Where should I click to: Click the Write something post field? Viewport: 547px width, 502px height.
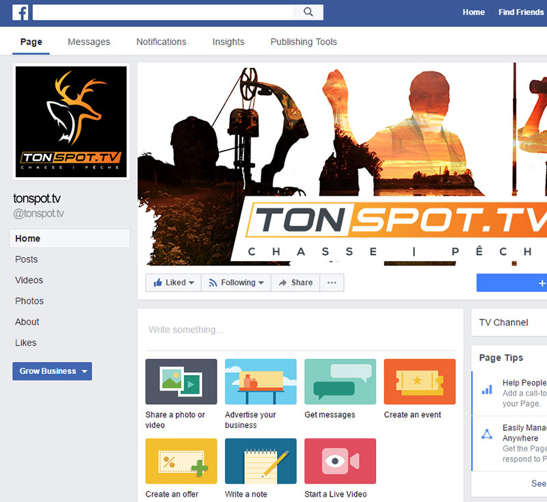coord(301,330)
